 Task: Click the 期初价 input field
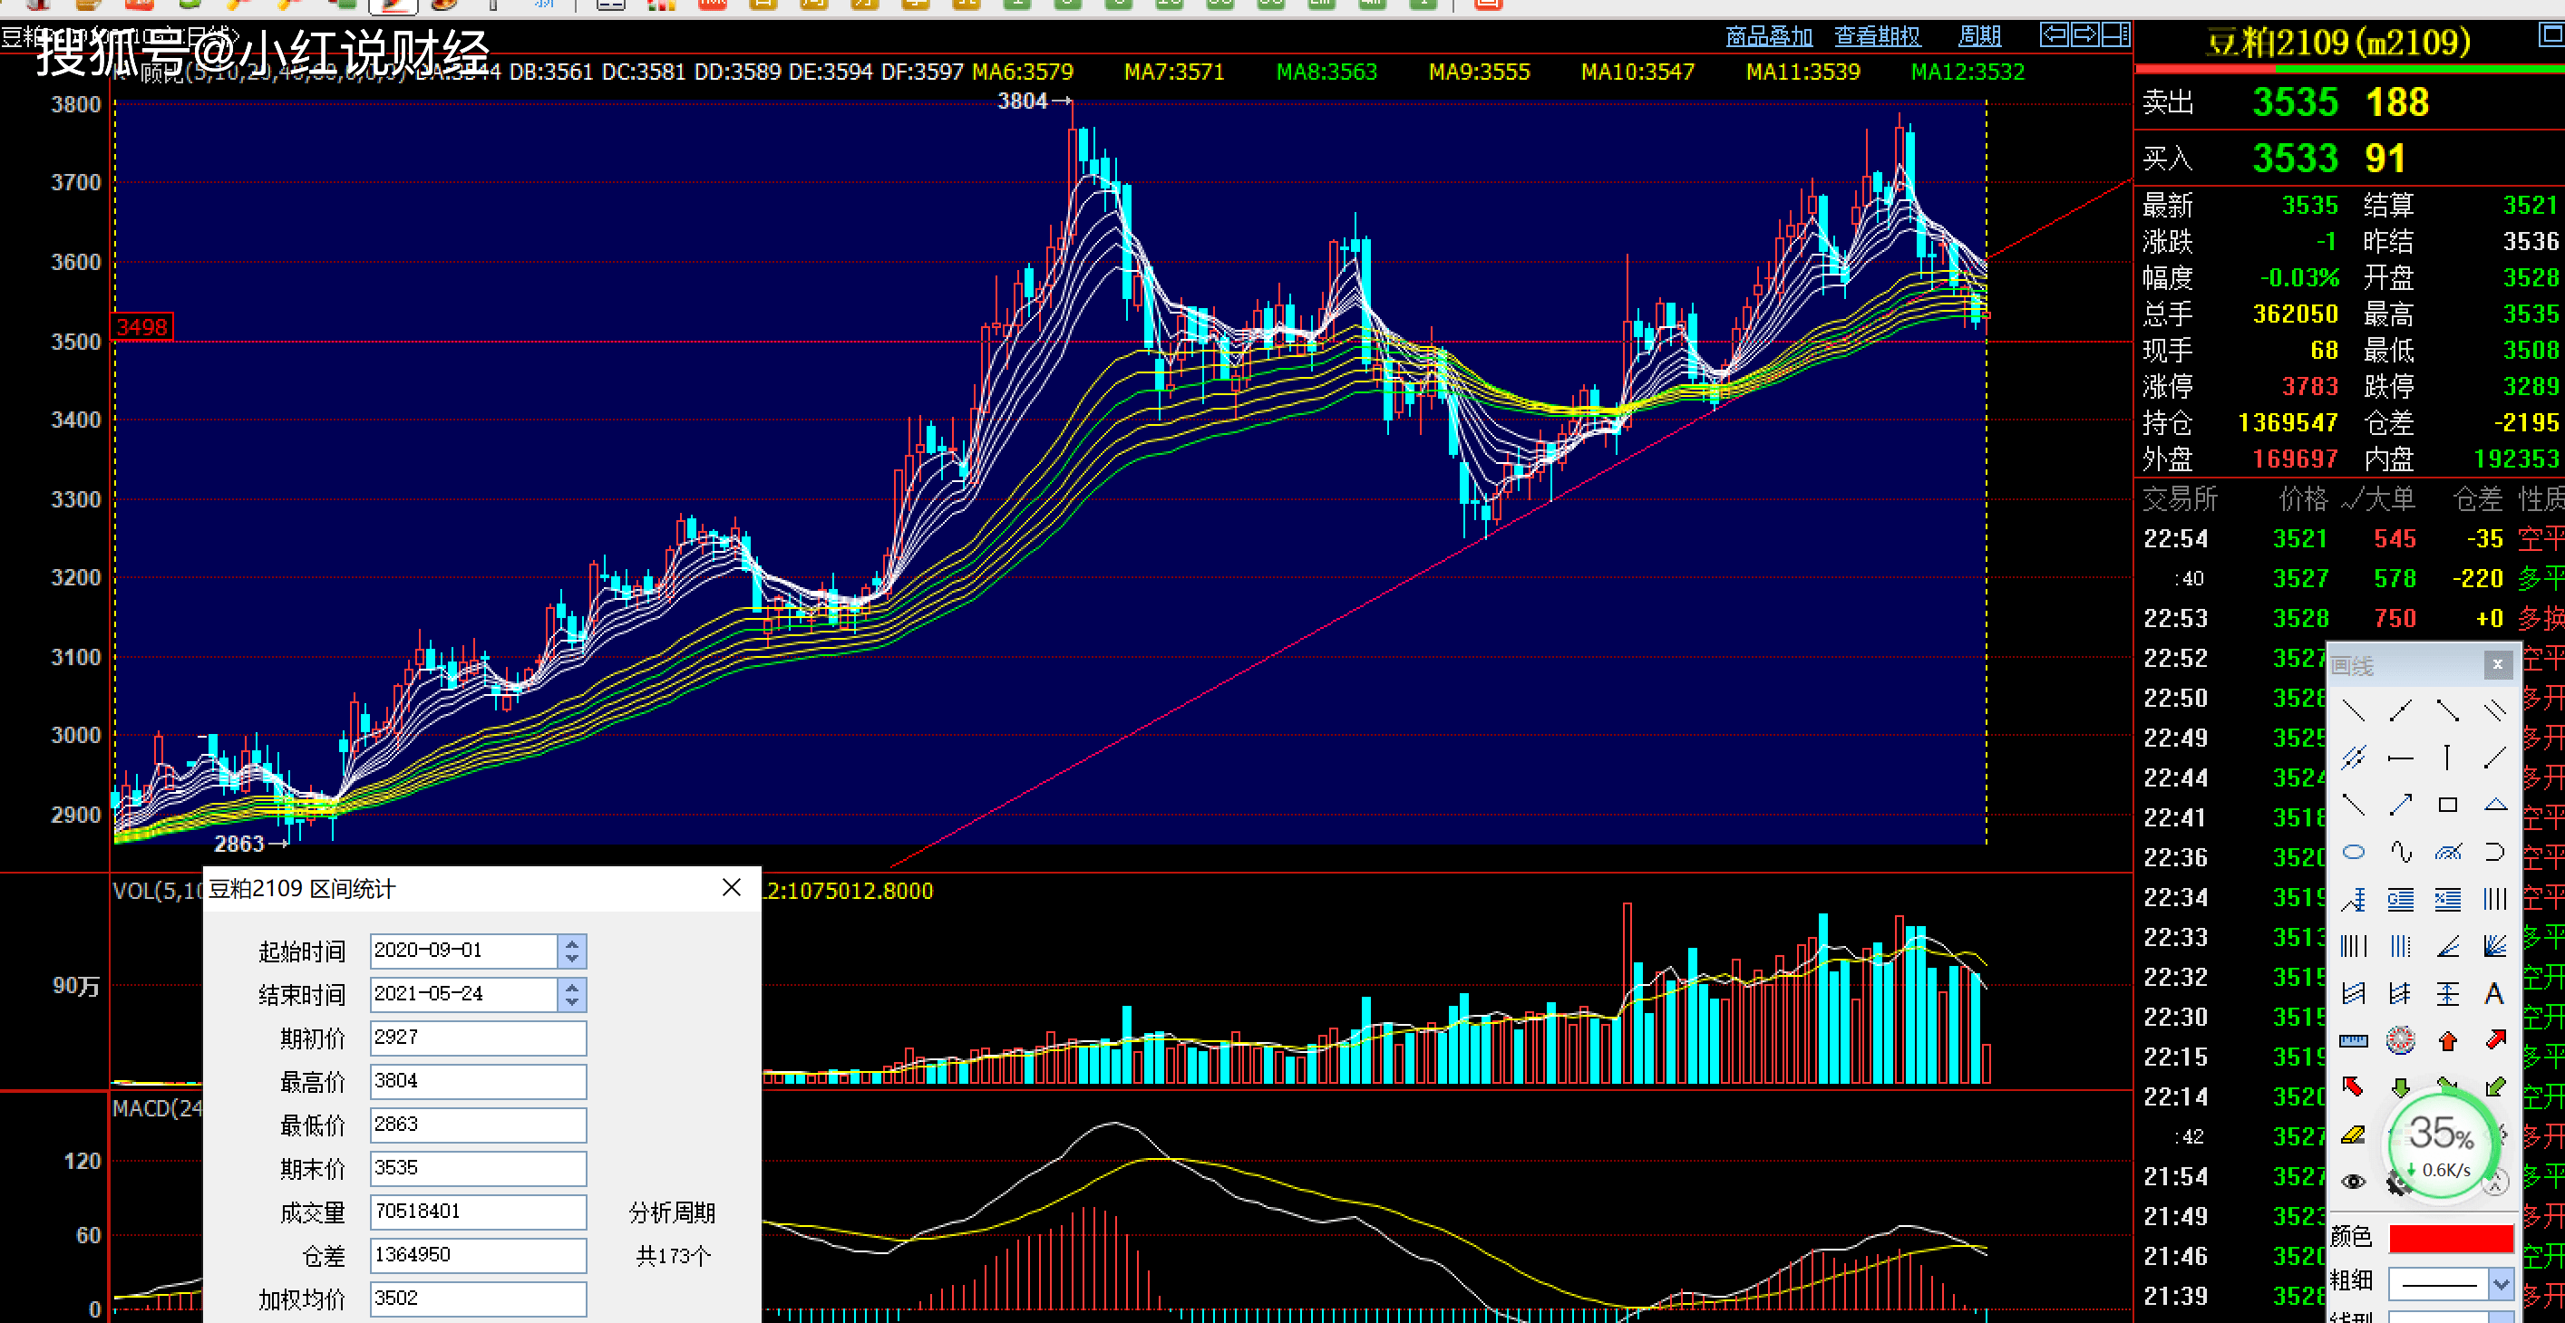[478, 1038]
